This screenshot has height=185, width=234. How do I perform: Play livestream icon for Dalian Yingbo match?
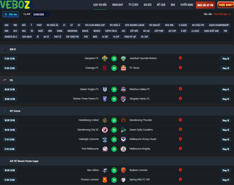tap(180, 89)
